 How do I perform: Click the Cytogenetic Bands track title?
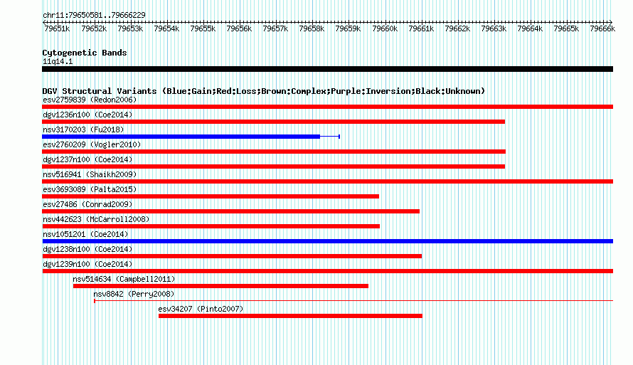click(85, 53)
